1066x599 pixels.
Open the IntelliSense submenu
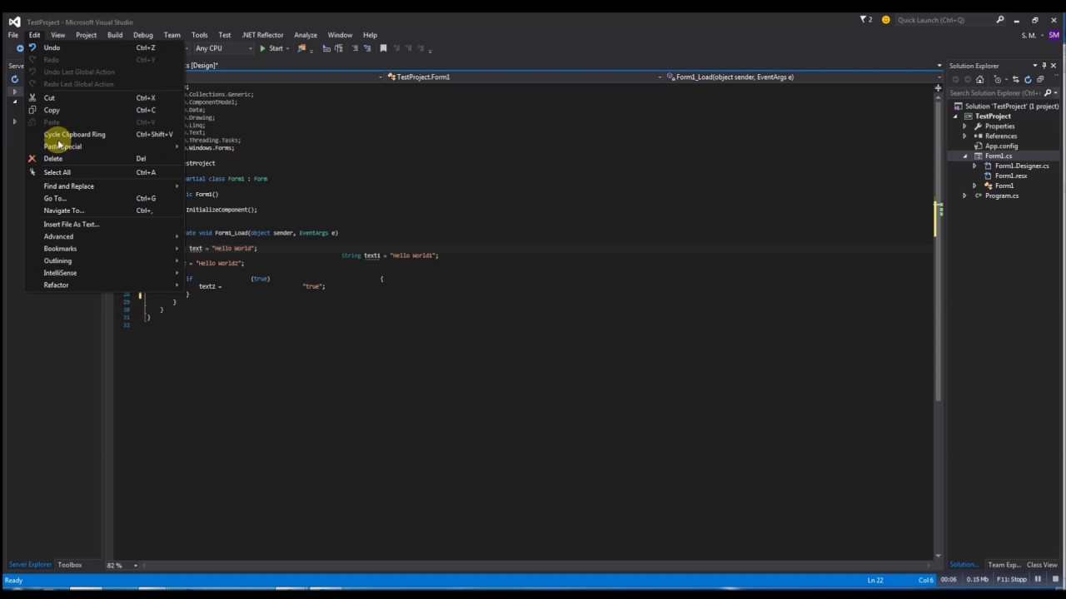[104, 273]
